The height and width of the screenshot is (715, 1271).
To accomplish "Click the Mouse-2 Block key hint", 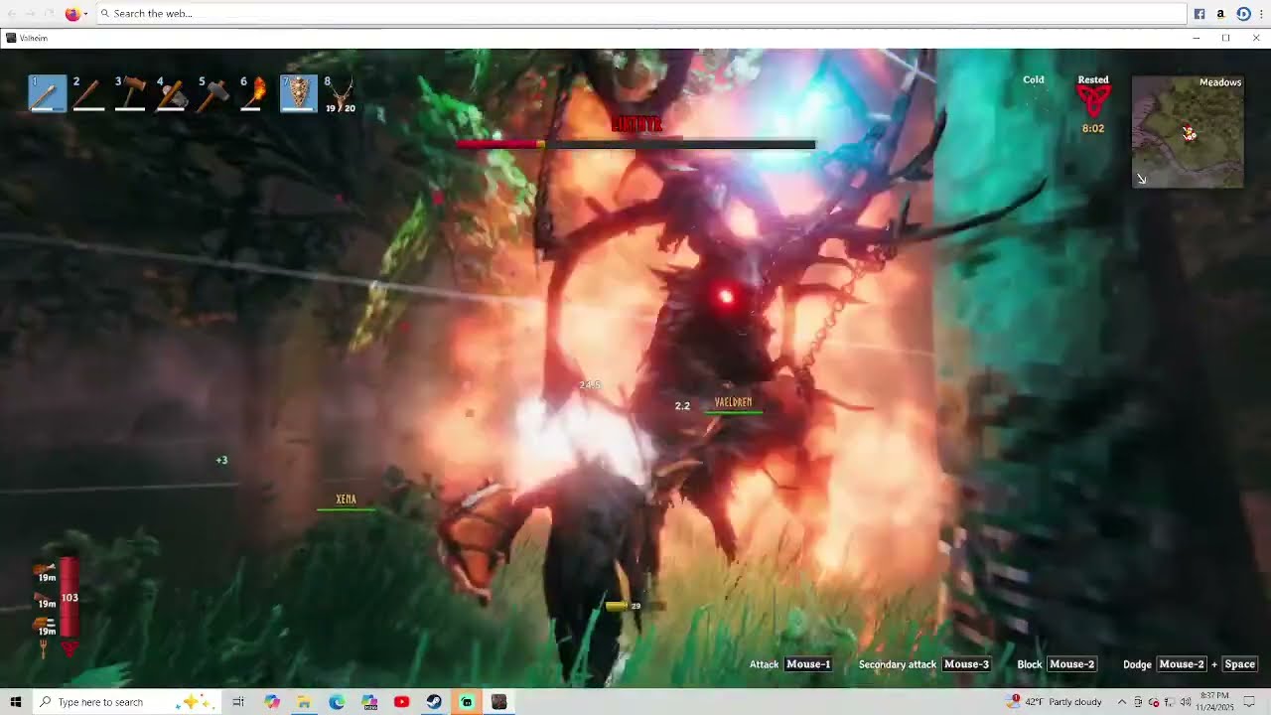I will tap(1071, 664).
